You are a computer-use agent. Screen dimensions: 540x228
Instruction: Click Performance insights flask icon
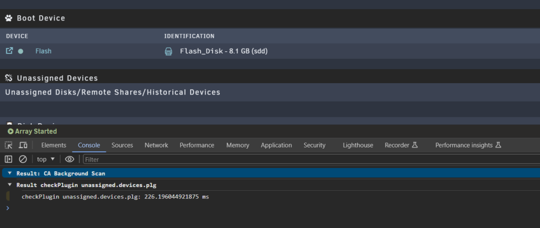[498, 145]
